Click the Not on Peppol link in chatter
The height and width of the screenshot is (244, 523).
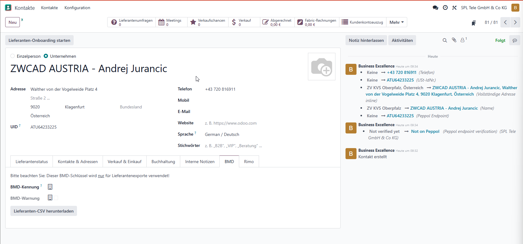[x=425, y=131]
